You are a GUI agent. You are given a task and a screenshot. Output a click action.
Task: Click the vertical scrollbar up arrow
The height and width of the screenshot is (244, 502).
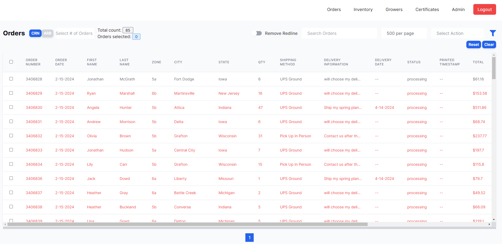coord(494,55)
